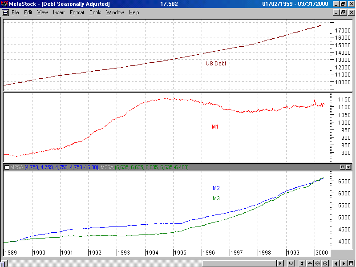Click the 4000 label on M2/M3 axis
356x267 pixels.
coord(344,241)
